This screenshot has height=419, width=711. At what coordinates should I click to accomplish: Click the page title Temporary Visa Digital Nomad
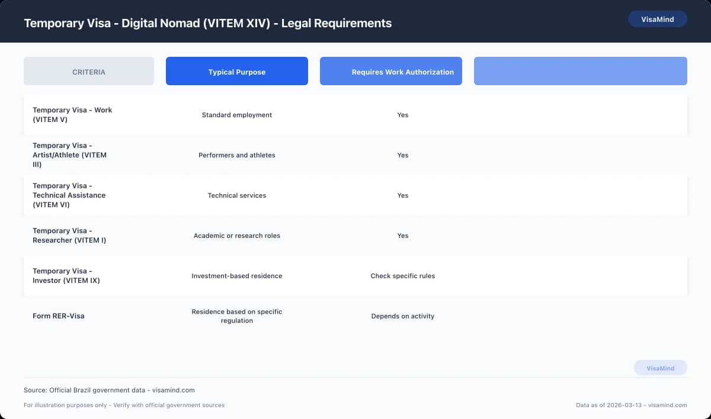pos(207,23)
